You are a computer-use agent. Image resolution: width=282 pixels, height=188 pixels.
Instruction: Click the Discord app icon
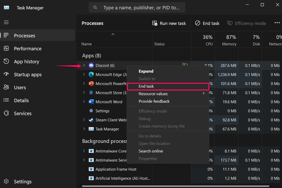91,66
